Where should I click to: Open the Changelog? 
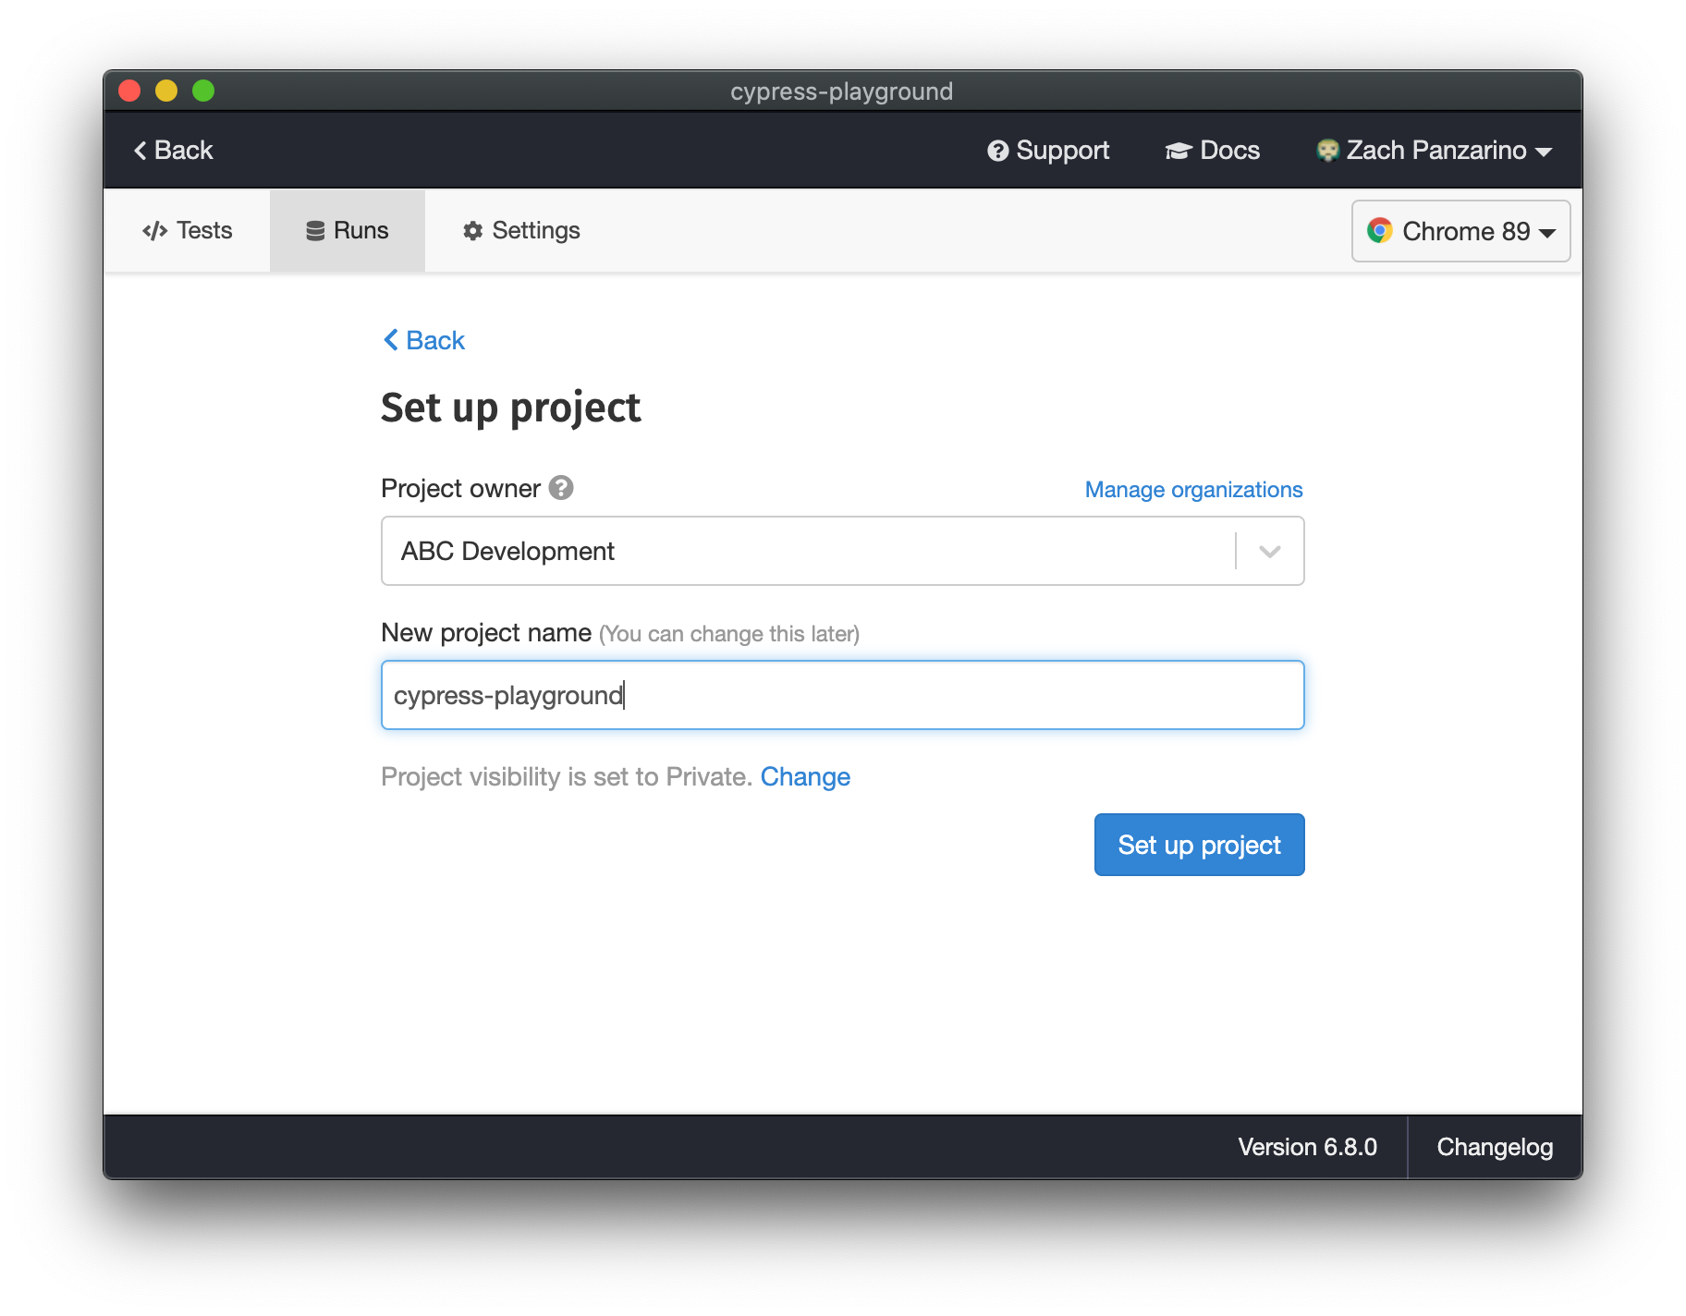click(1494, 1147)
